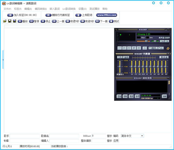Open the 帮助 menu
The width and height of the screenshot is (174, 150).
(x=105, y=9)
